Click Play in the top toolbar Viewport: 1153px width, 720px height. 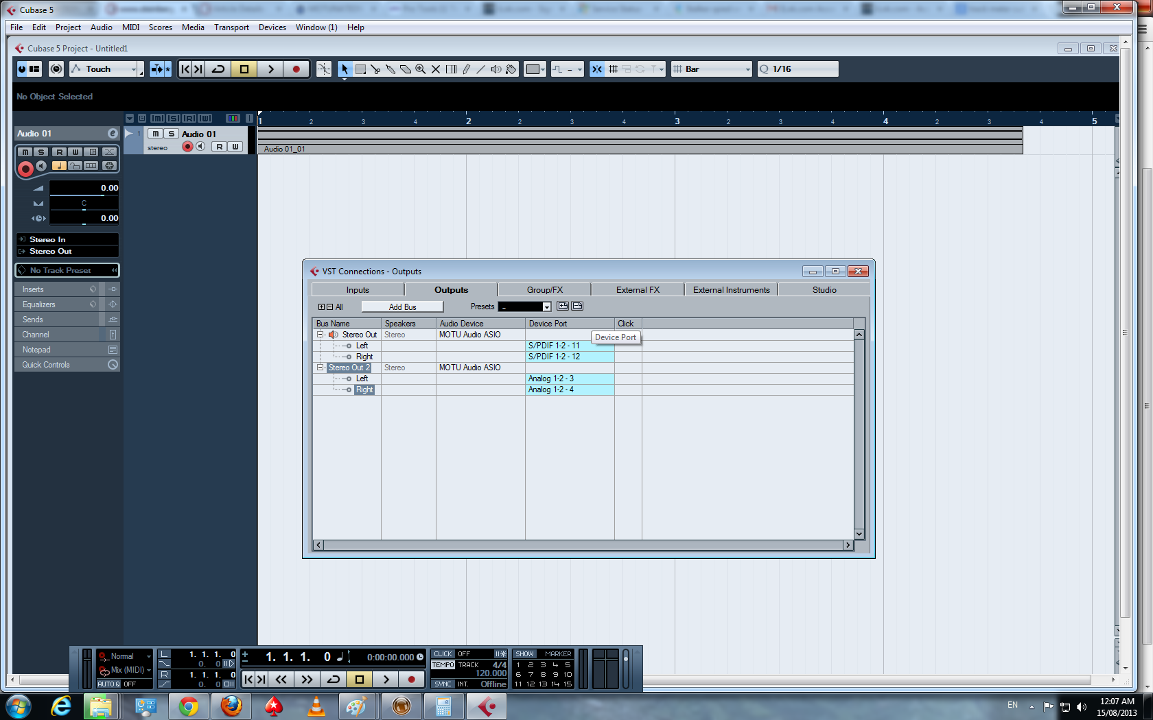pos(270,69)
